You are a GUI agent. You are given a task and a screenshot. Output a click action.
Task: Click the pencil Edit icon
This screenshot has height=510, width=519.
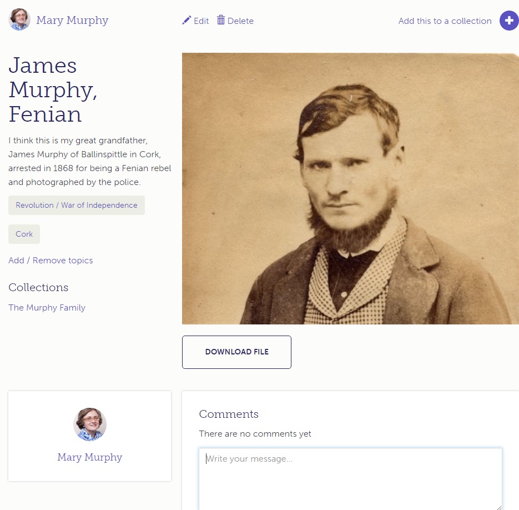pos(187,20)
